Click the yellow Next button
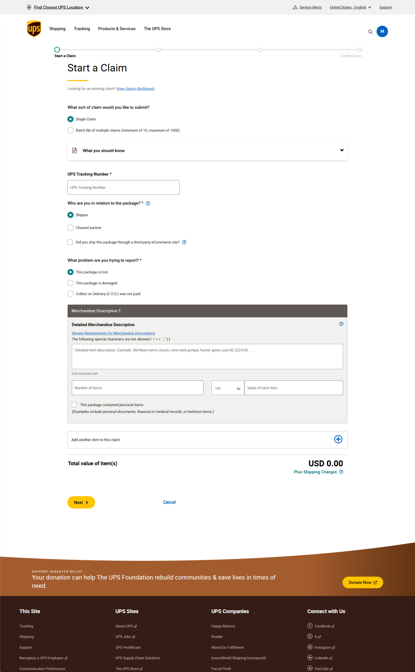 81,502
